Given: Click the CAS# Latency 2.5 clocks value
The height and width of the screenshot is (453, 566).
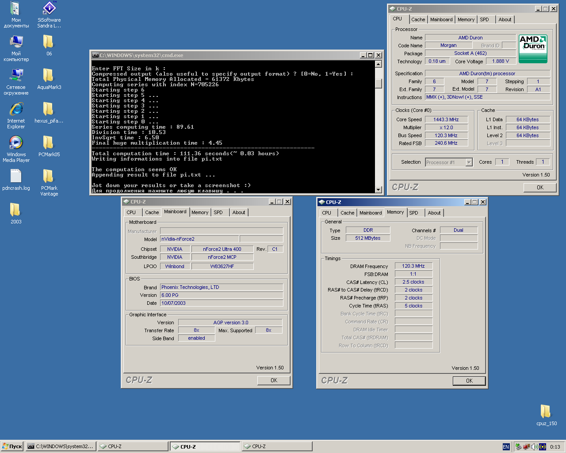Looking at the screenshot, I should pyautogui.click(x=413, y=282).
